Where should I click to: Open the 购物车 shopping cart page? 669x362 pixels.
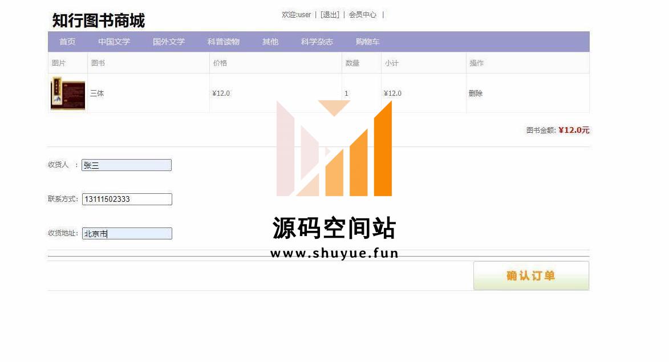(x=368, y=42)
